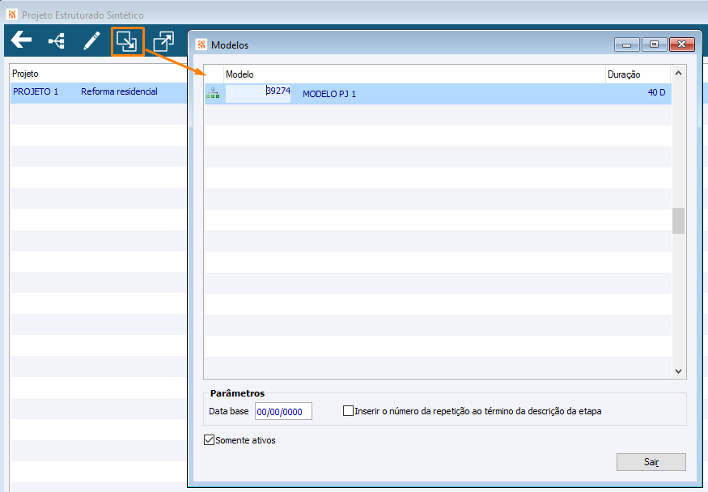Select the pencil edit icon
The image size is (708, 492).
[91, 41]
